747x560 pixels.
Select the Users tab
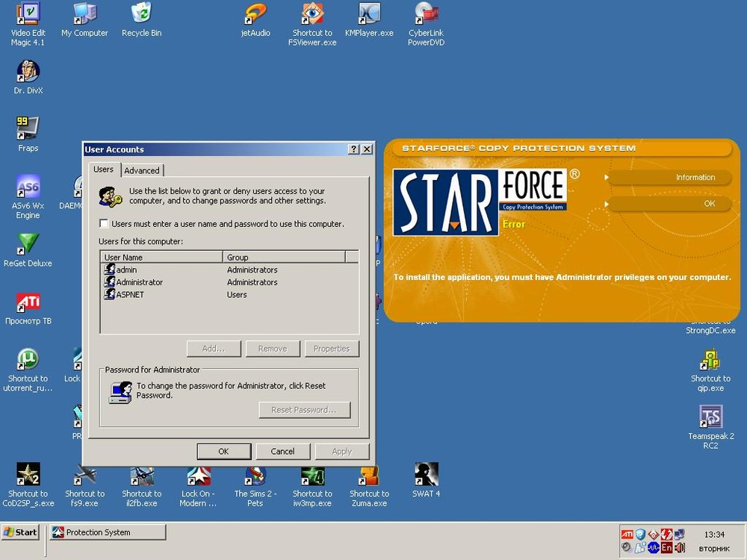point(103,169)
